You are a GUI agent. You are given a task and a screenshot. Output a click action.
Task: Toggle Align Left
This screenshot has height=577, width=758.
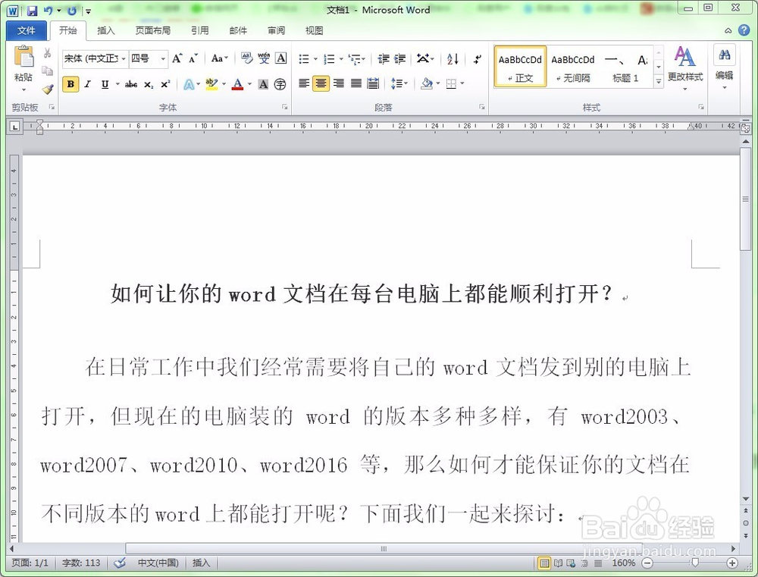[304, 83]
